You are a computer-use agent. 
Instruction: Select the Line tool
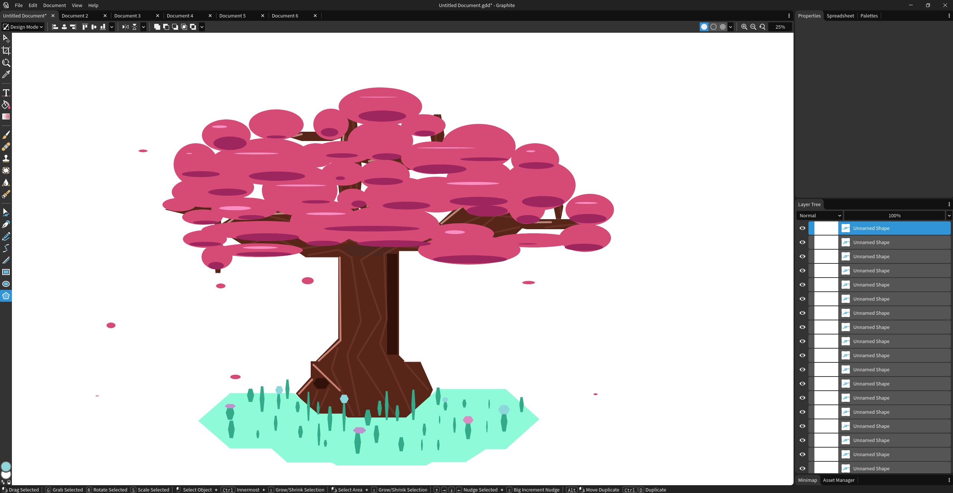[x=6, y=260]
